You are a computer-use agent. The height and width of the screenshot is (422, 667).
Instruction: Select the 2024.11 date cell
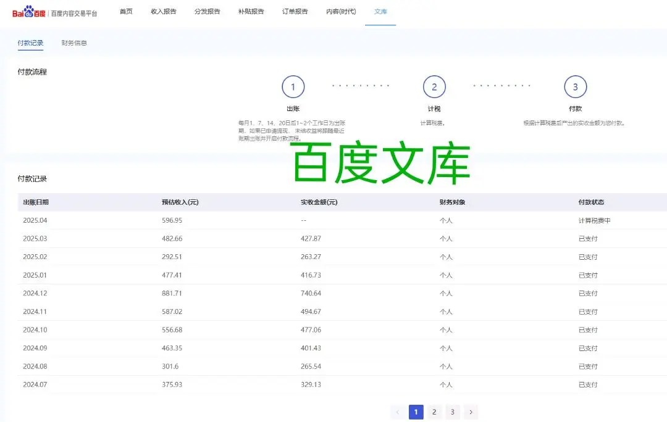pos(35,312)
